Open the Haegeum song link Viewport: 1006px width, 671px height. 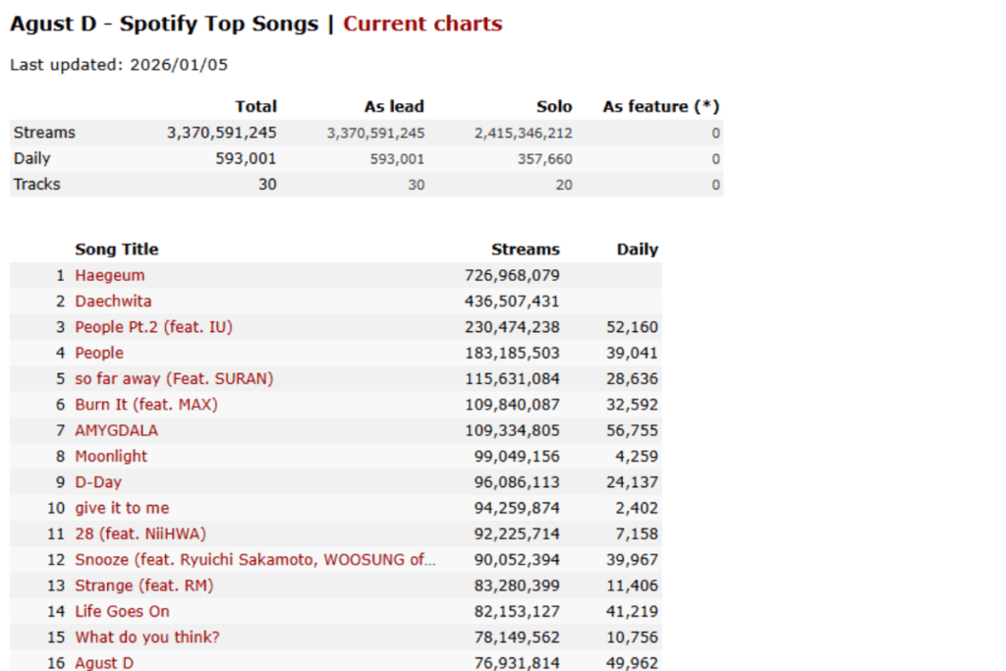110,276
